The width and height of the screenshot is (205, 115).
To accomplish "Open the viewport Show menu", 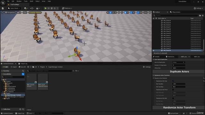I will (25, 13).
